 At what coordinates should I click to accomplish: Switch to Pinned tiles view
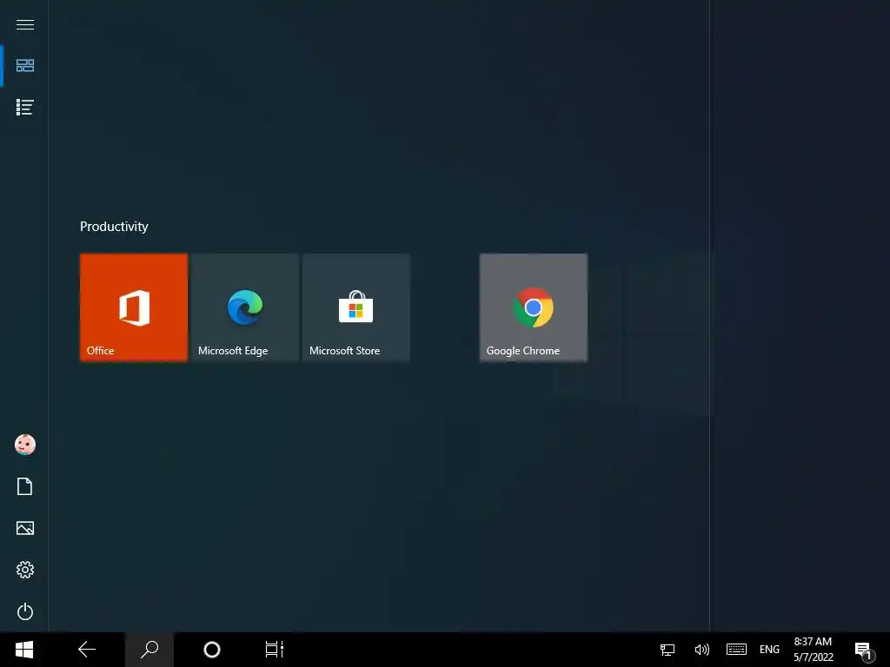click(x=25, y=66)
